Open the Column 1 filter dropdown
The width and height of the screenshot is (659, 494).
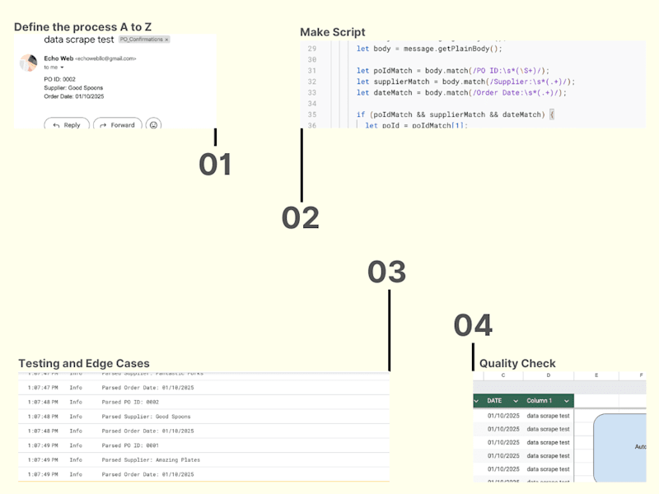(x=567, y=401)
